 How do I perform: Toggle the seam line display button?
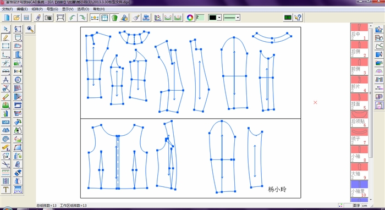(x=95, y=18)
